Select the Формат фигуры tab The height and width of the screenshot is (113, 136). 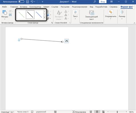tap(127, 7)
